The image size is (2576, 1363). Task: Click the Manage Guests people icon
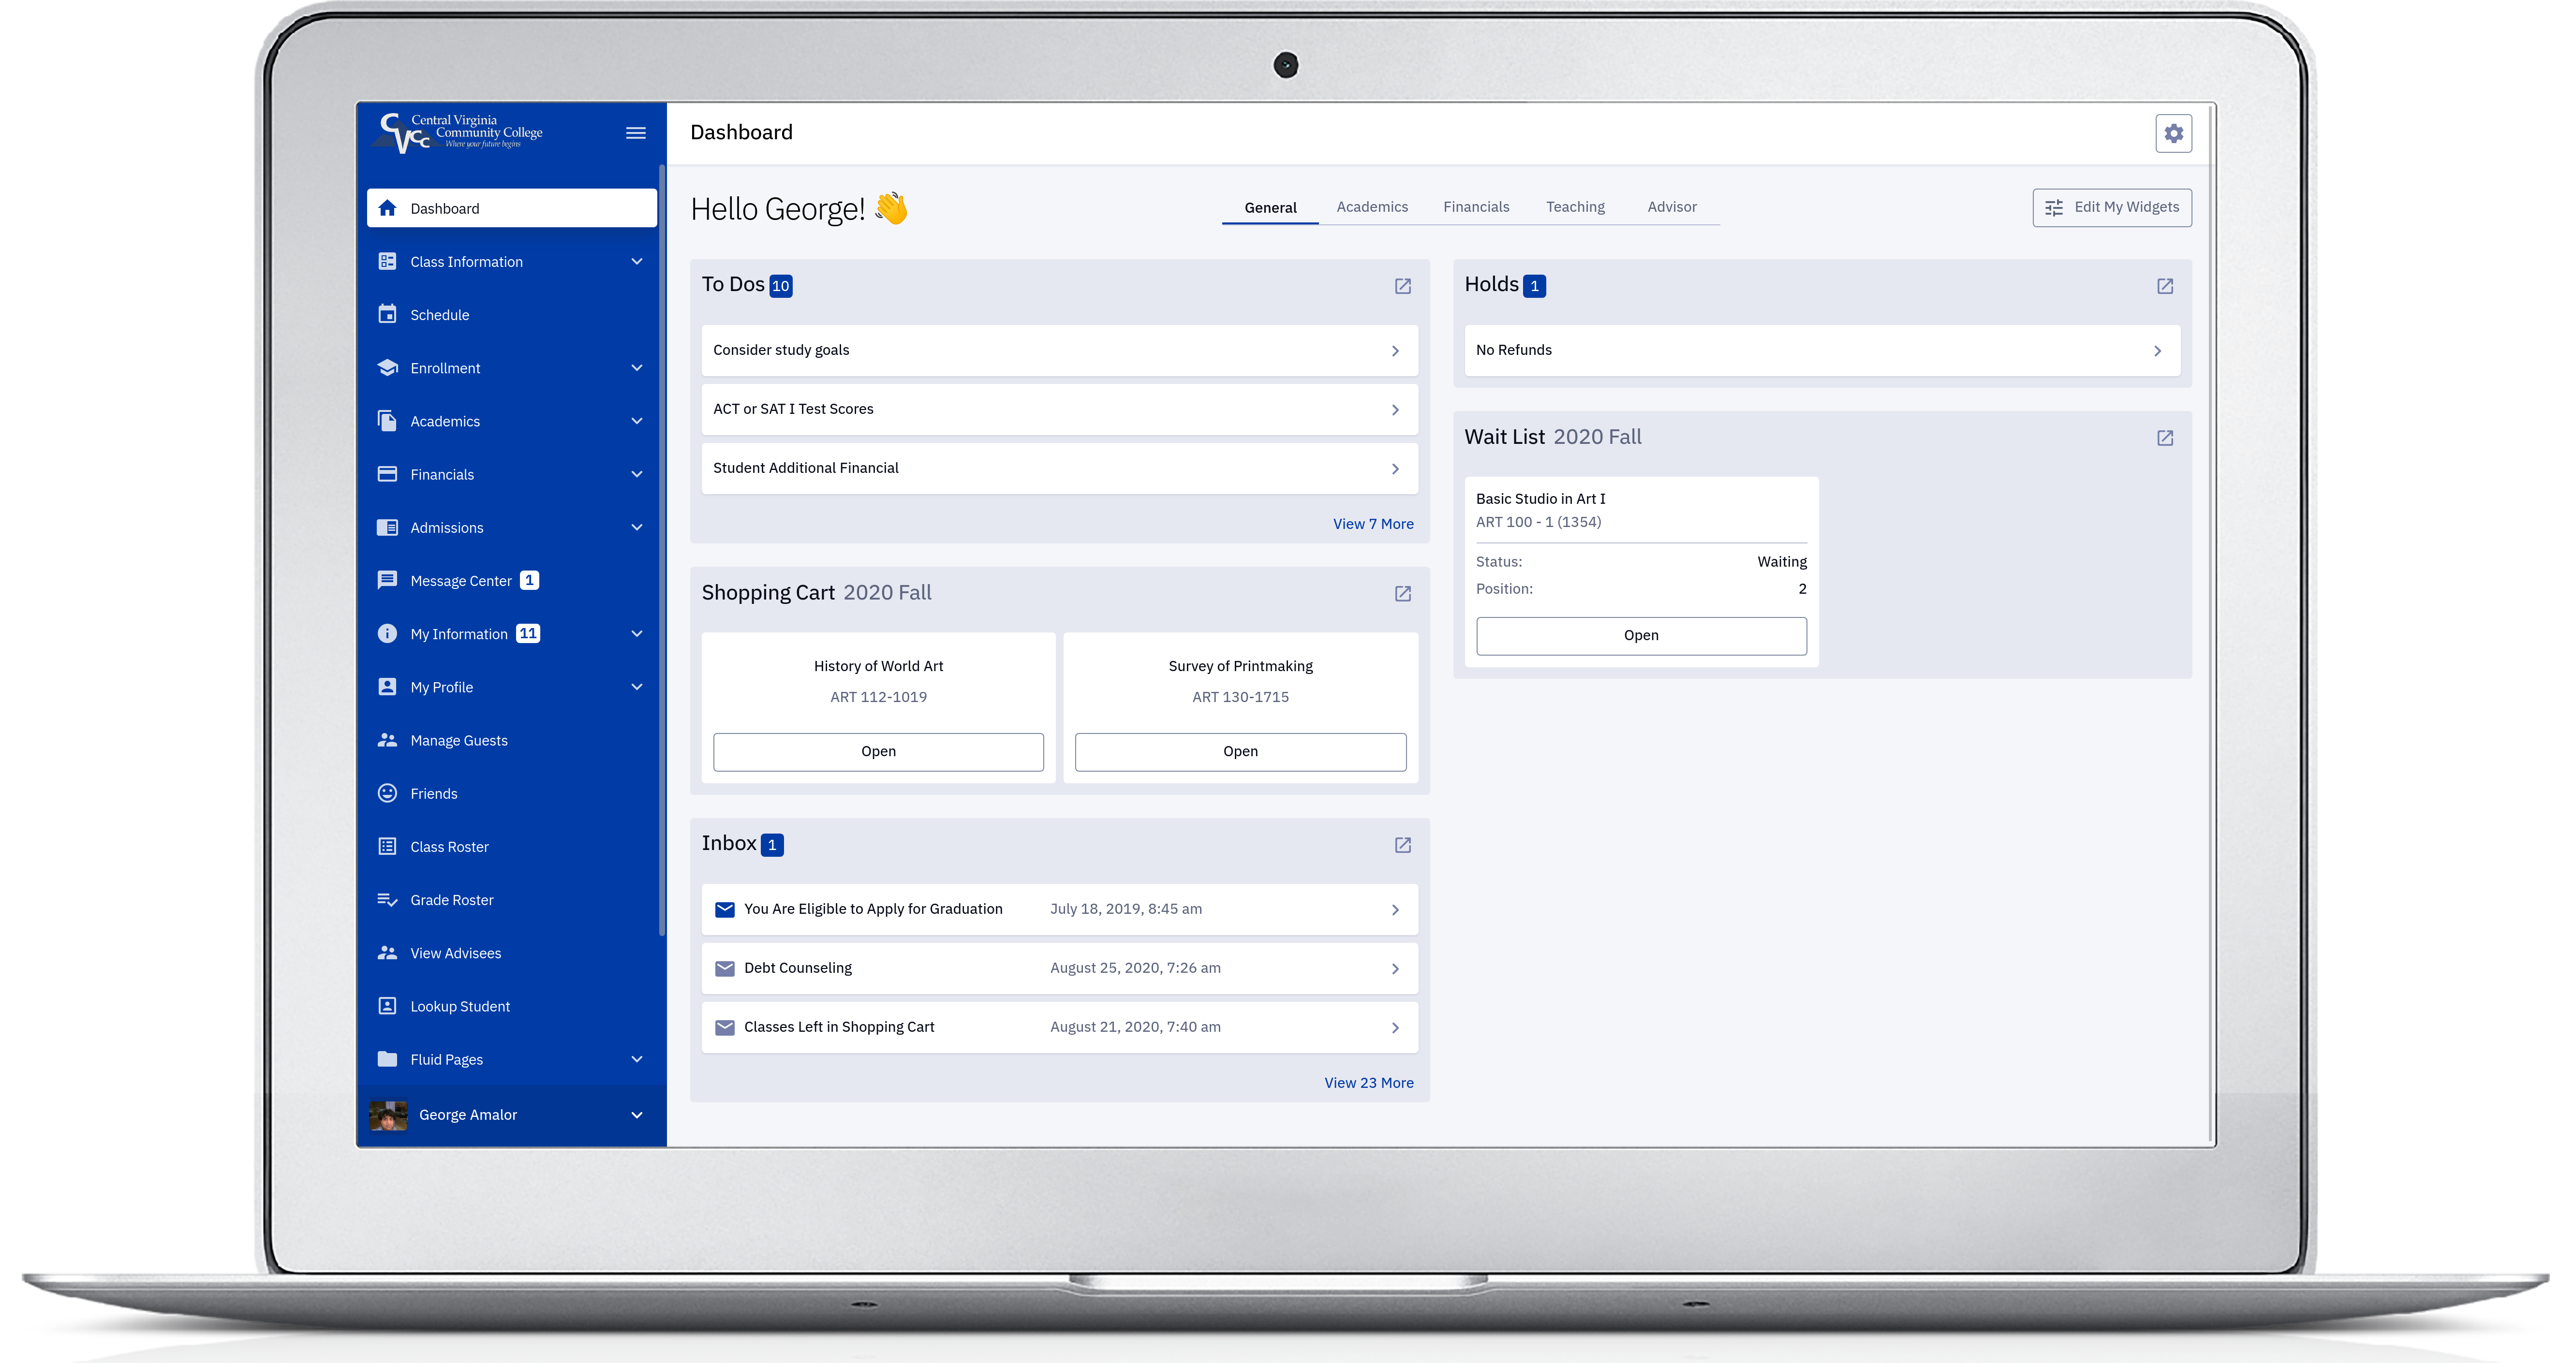click(387, 740)
